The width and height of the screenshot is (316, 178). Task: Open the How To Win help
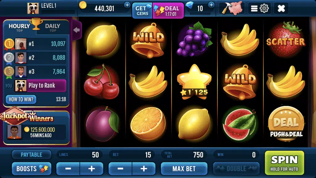(x=21, y=100)
